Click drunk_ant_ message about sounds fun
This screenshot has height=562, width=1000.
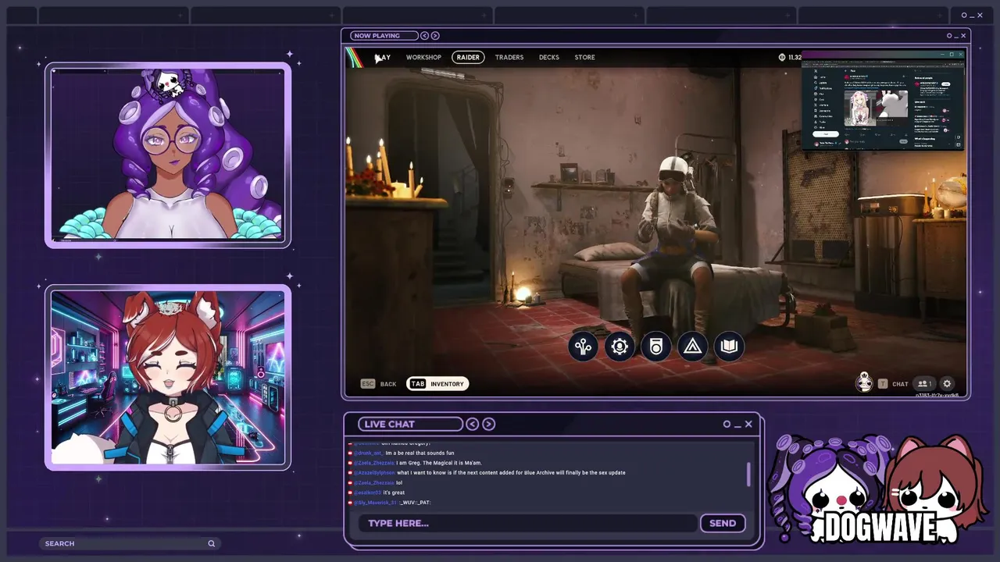(402, 453)
